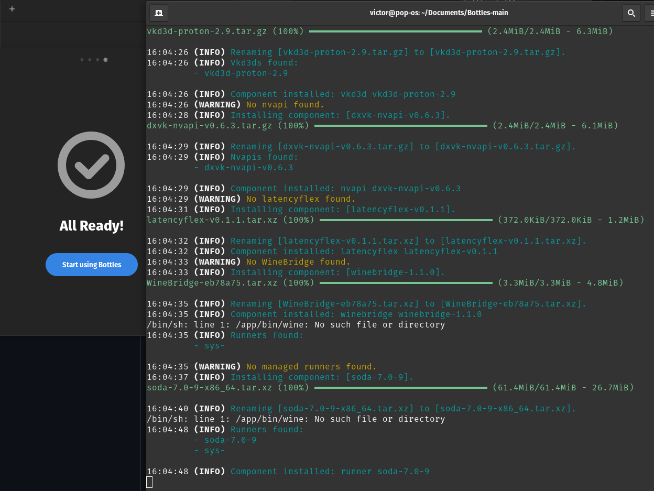The width and height of the screenshot is (654, 491).
Task: Click the "All Ready!" heading
Action: 92,226
